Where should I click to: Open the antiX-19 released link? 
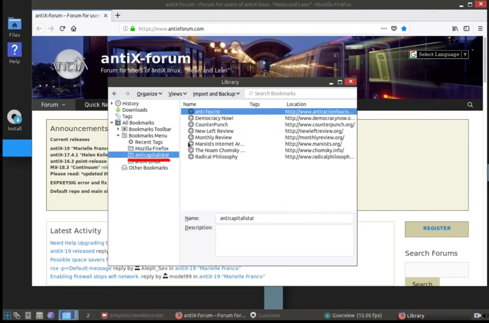tap(72, 251)
